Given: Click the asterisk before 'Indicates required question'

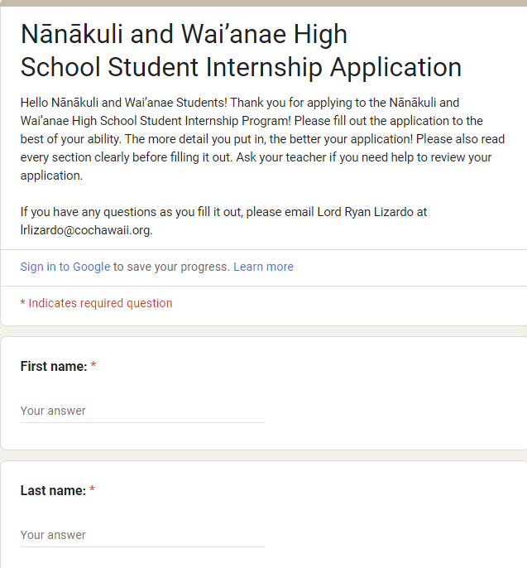Looking at the screenshot, I should coord(22,302).
